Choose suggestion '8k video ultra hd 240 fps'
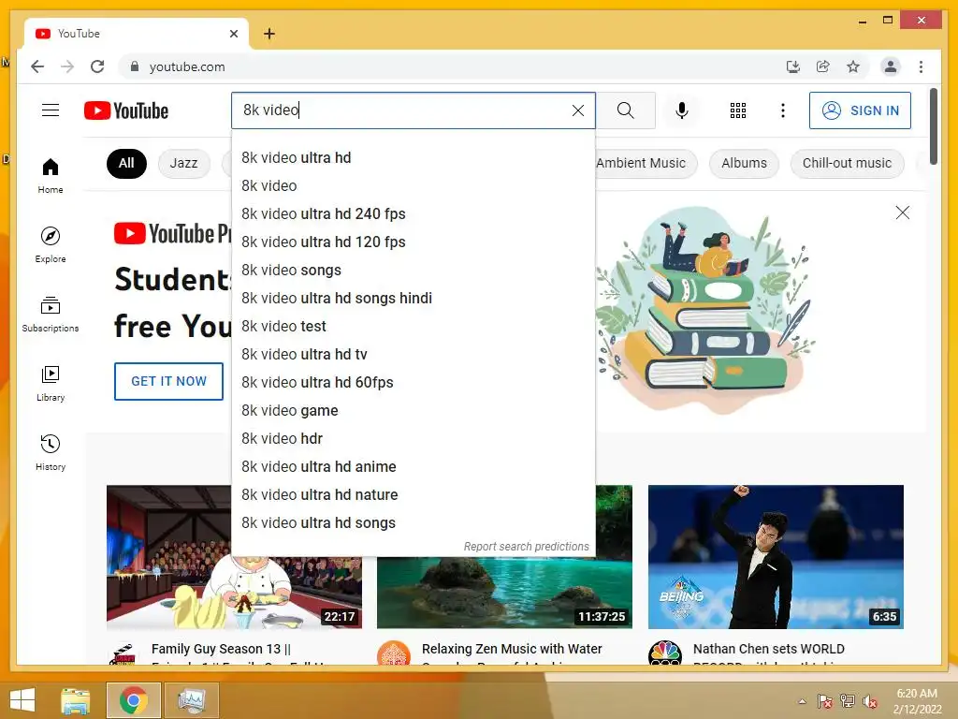958x719 pixels. (x=414, y=214)
